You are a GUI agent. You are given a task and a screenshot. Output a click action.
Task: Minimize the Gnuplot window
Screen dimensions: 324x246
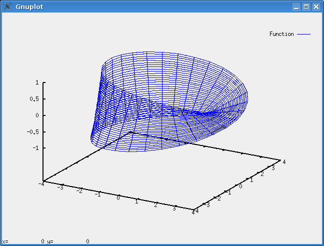tap(296, 7)
